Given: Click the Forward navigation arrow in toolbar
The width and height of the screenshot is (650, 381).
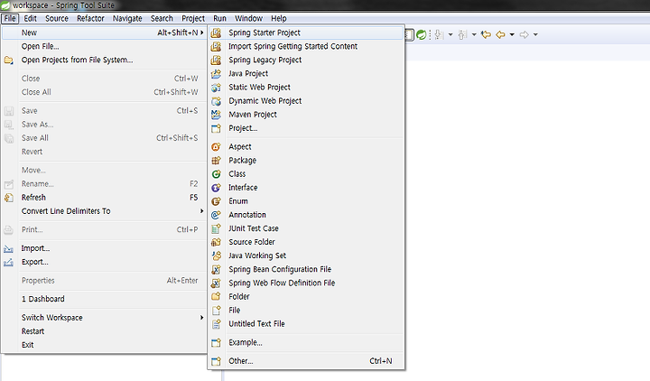Looking at the screenshot, I should (x=524, y=35).
